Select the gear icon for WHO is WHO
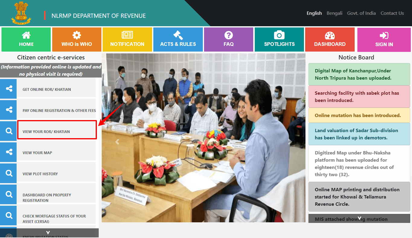Screen dimensions: 412x238 point(76,36)
